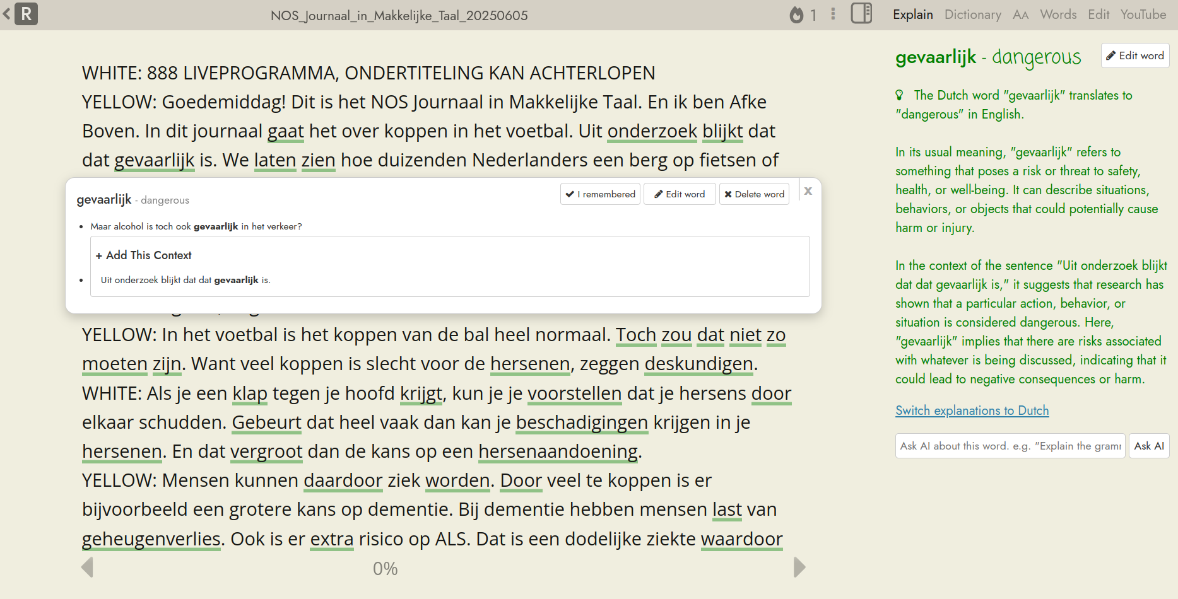
Task: Click Edit word in the popup
Action: 680,194
